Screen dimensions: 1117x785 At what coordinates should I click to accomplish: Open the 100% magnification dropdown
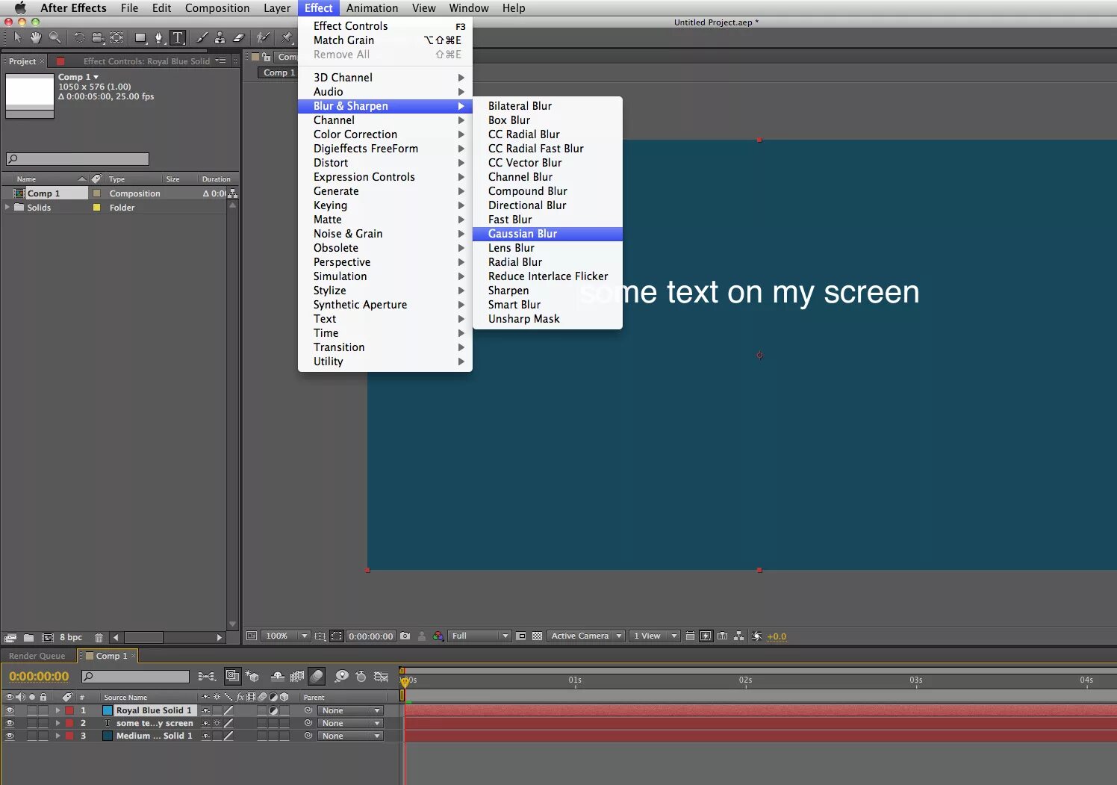click(x=286, y=636)
